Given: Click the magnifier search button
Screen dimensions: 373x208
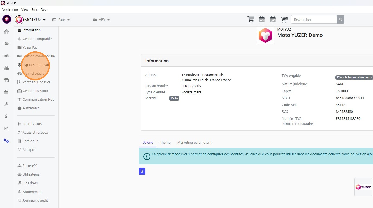Looking at the screenshot, I should 340,19.
